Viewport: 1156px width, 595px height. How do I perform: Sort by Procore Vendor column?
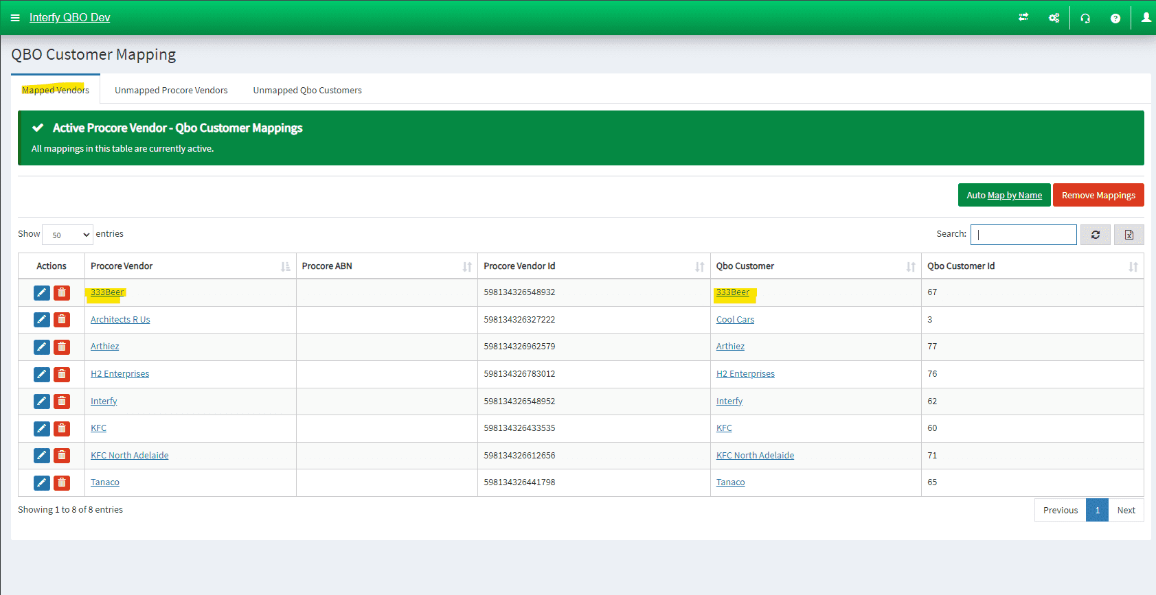[x=285, y=266]
